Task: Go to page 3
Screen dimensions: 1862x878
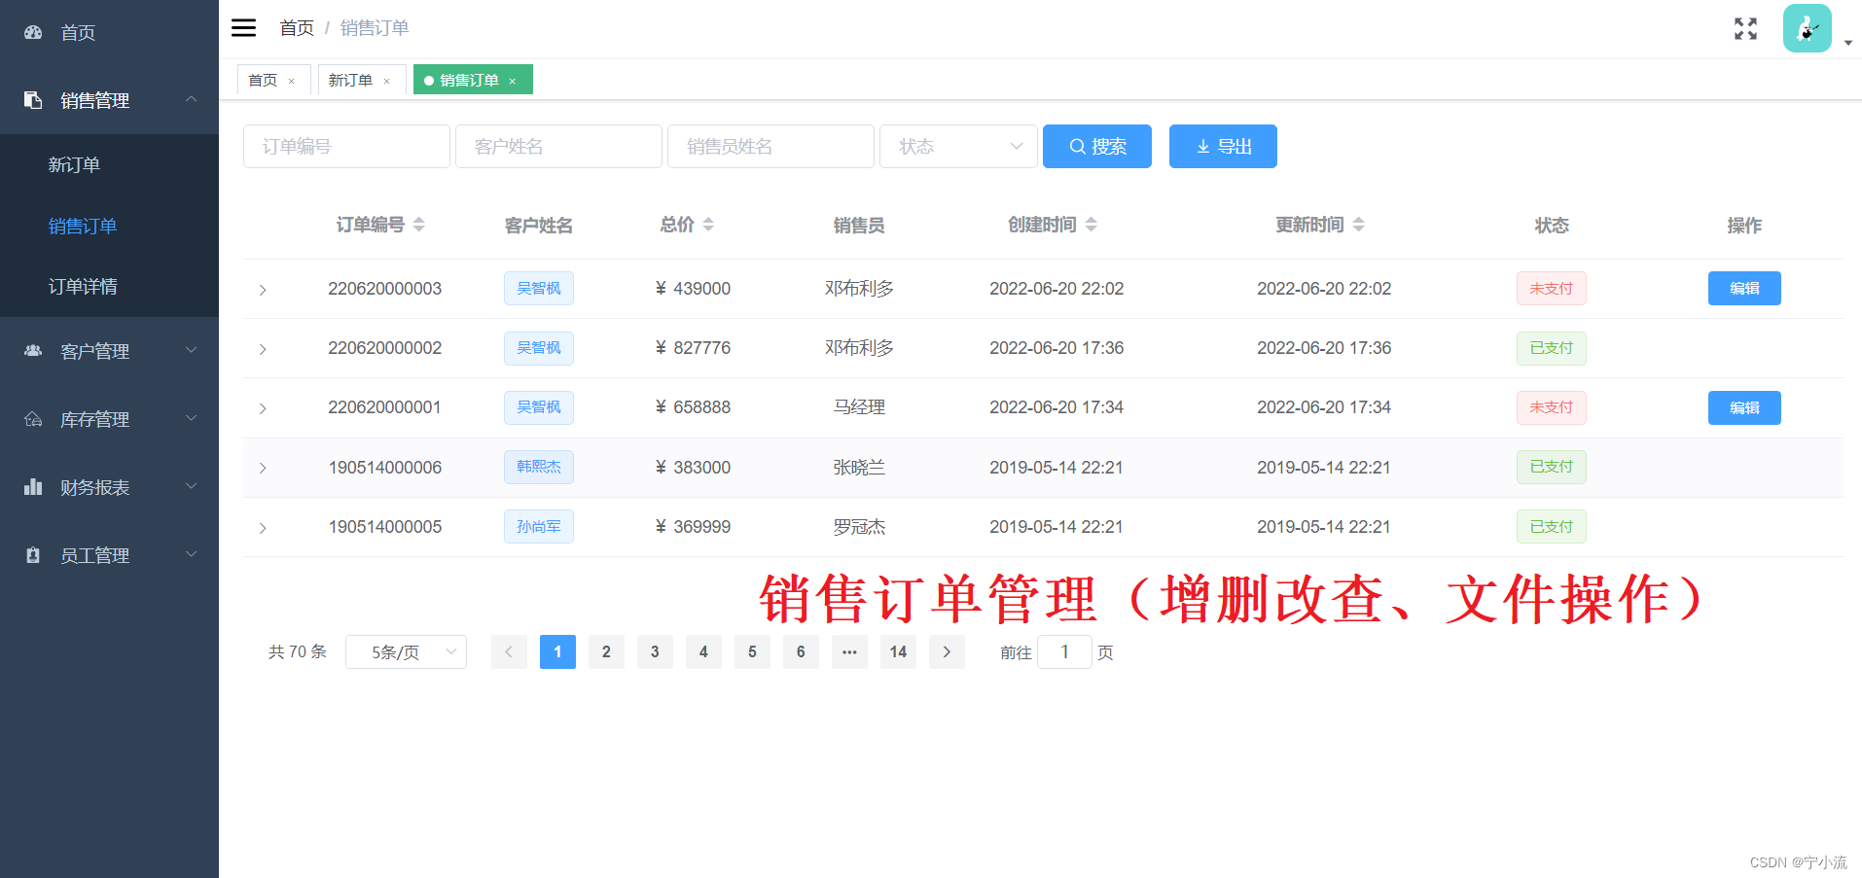Action: coord(655,652)
